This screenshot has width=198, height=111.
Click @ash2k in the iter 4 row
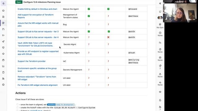[x=132, y=37]
